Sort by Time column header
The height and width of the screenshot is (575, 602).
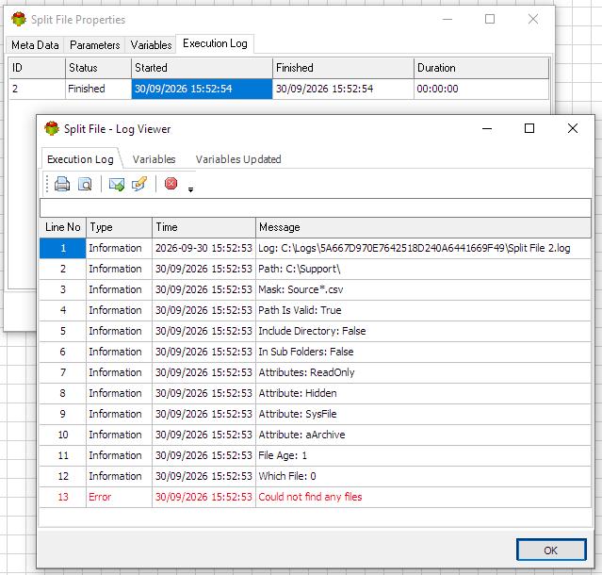tap(203, 227)
